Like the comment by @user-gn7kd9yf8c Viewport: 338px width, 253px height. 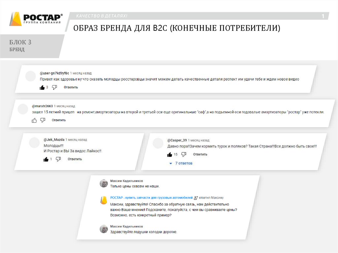(42, 87)
